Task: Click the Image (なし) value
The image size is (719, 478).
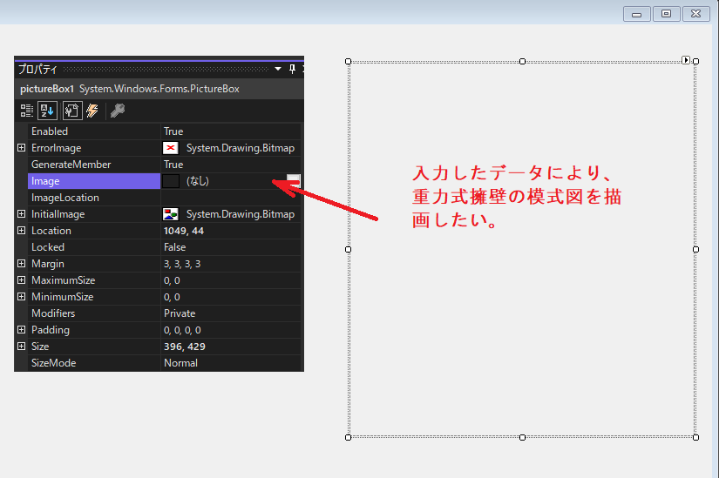Action: click(x=197, y=181)
